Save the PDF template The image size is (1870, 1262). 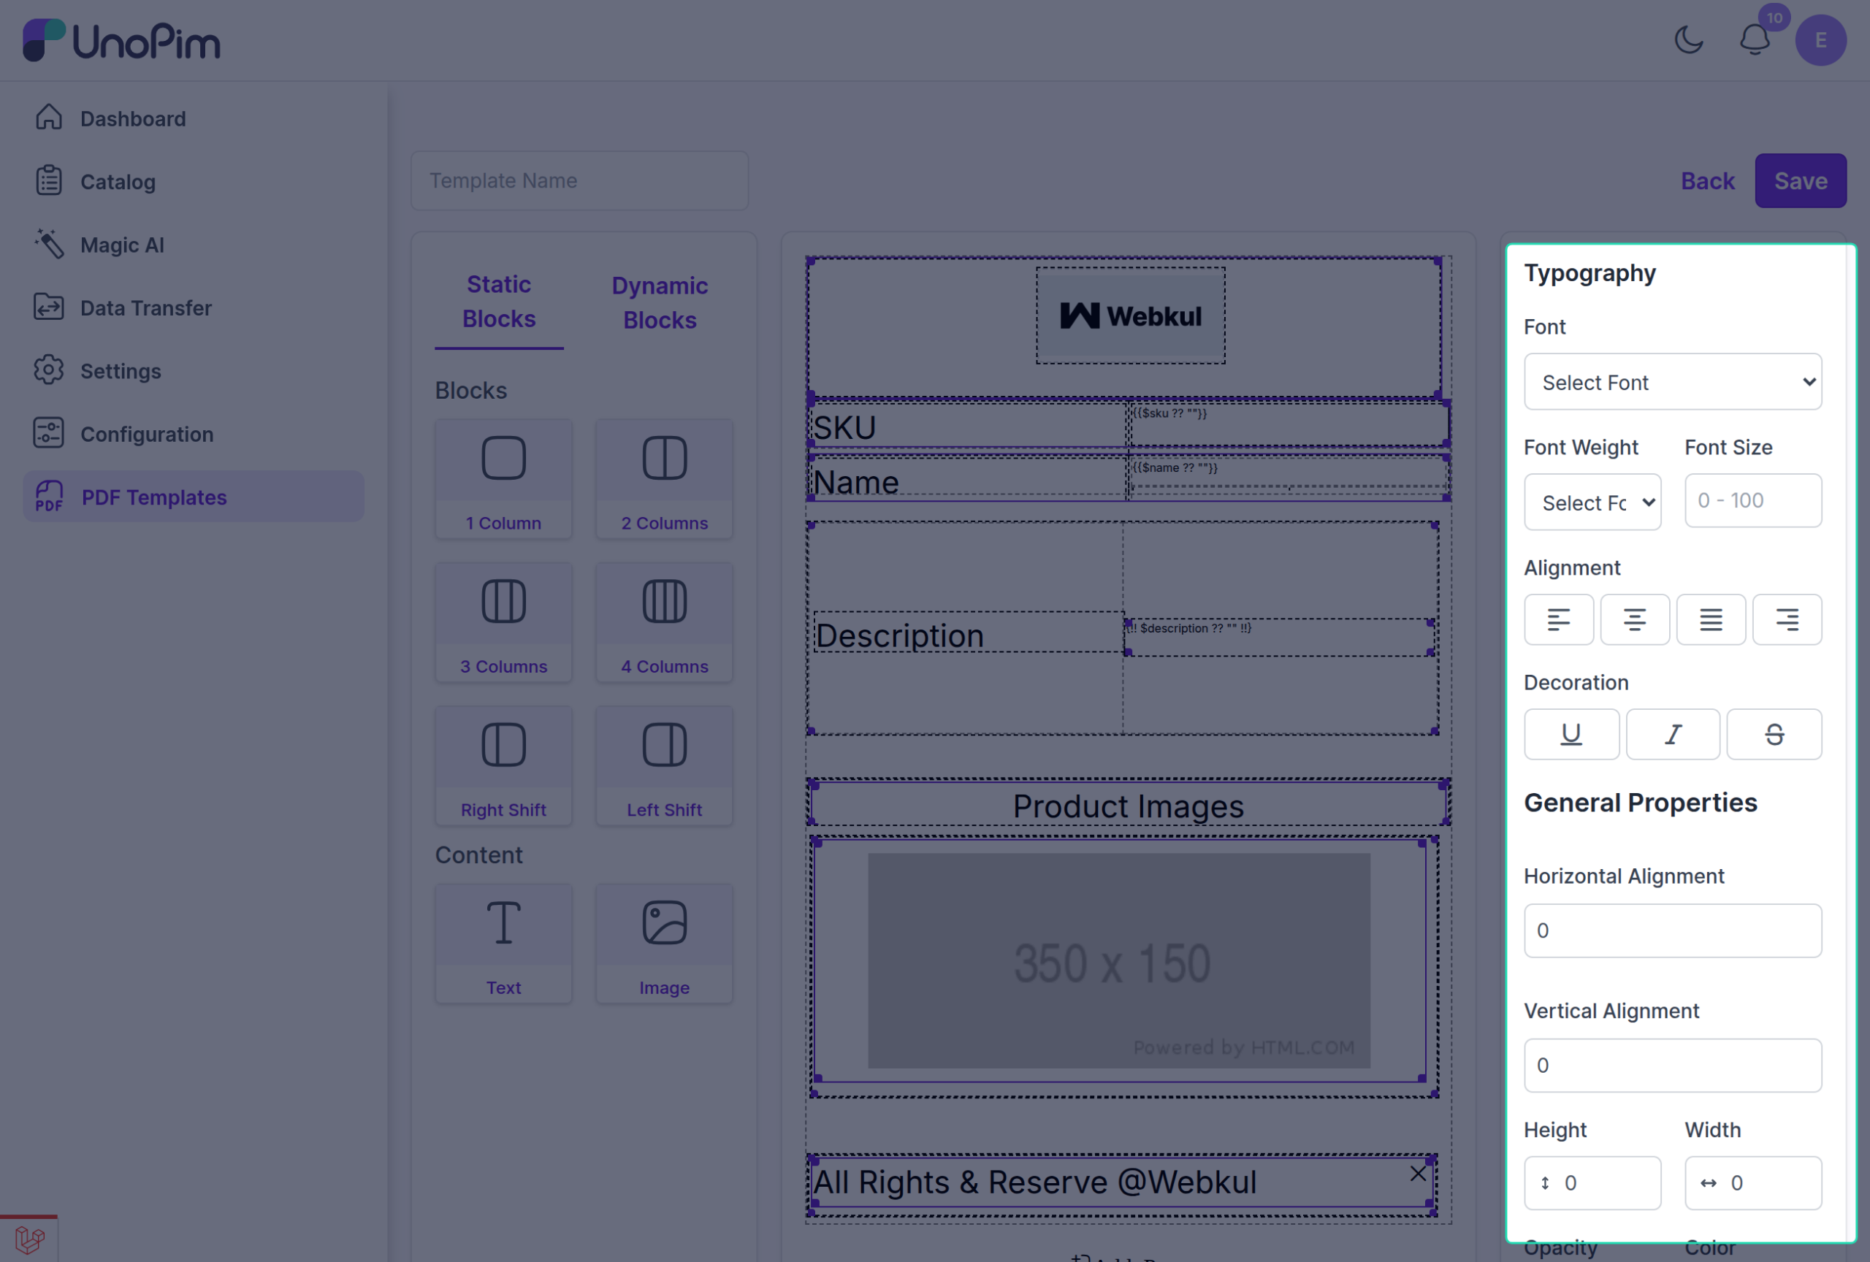click(1800, 180)
